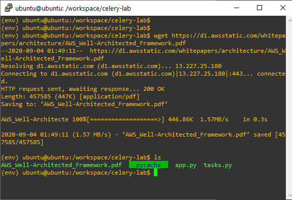This screenshot has width=292, height=200.
Task: Click the app.py file name
Action: pyautogui.click(x=186, y=165)
